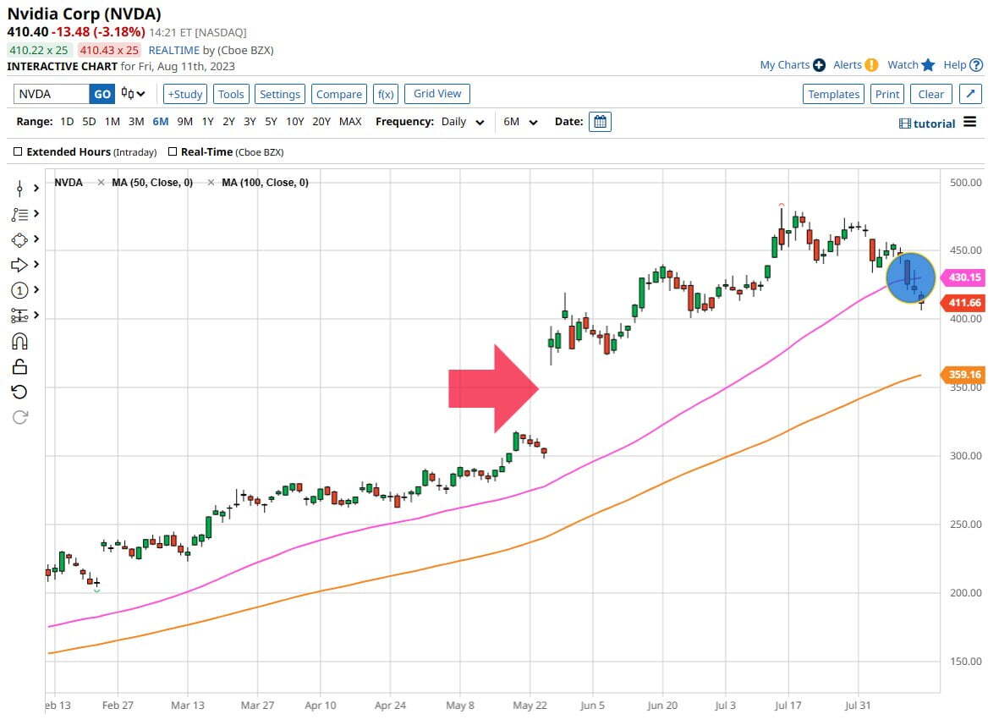
Task: Click the undo arrow icon
Action: click(19, 392)
